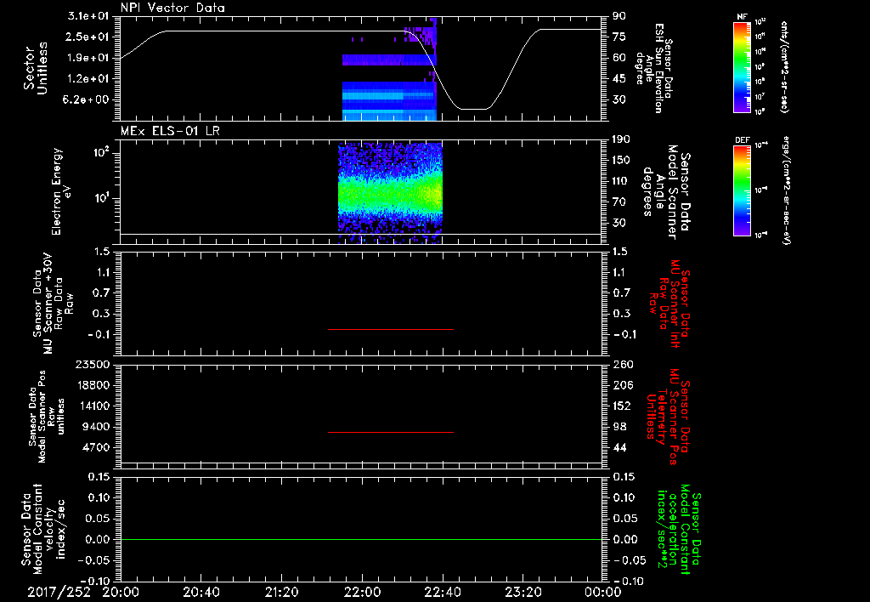Click the "cnts/(cm**2-sr-sec)" units label
The image size is (870, 602).
pyautogui.click(x=784, y=66)
